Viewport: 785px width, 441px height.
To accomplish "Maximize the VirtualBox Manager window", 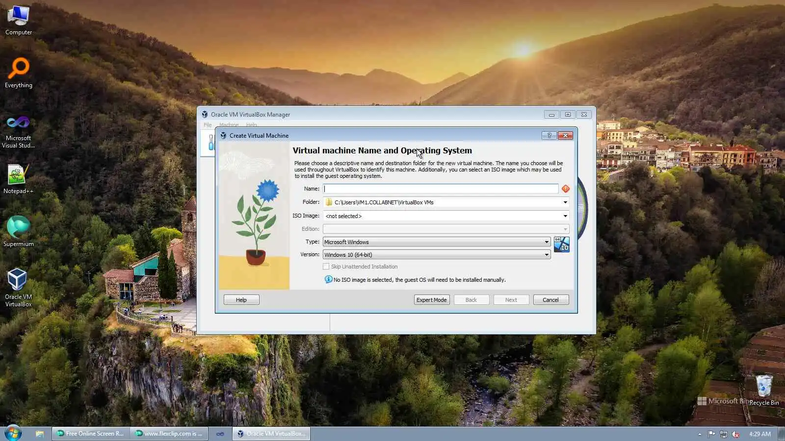I will click(568, 115).
